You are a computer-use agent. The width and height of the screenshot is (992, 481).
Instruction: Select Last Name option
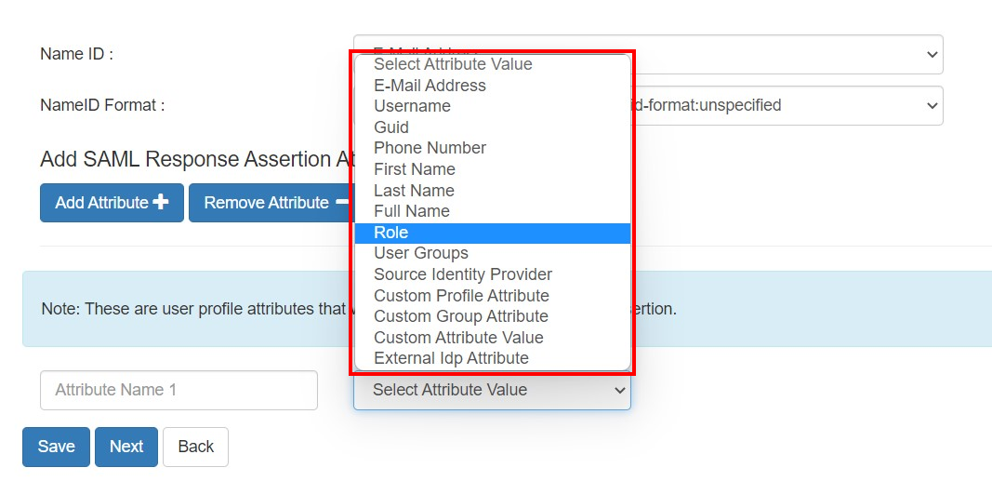coord(492,191)
